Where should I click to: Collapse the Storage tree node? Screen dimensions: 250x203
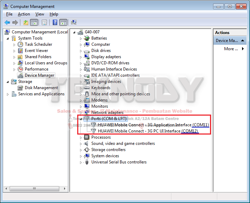click(x=8, y=82)
